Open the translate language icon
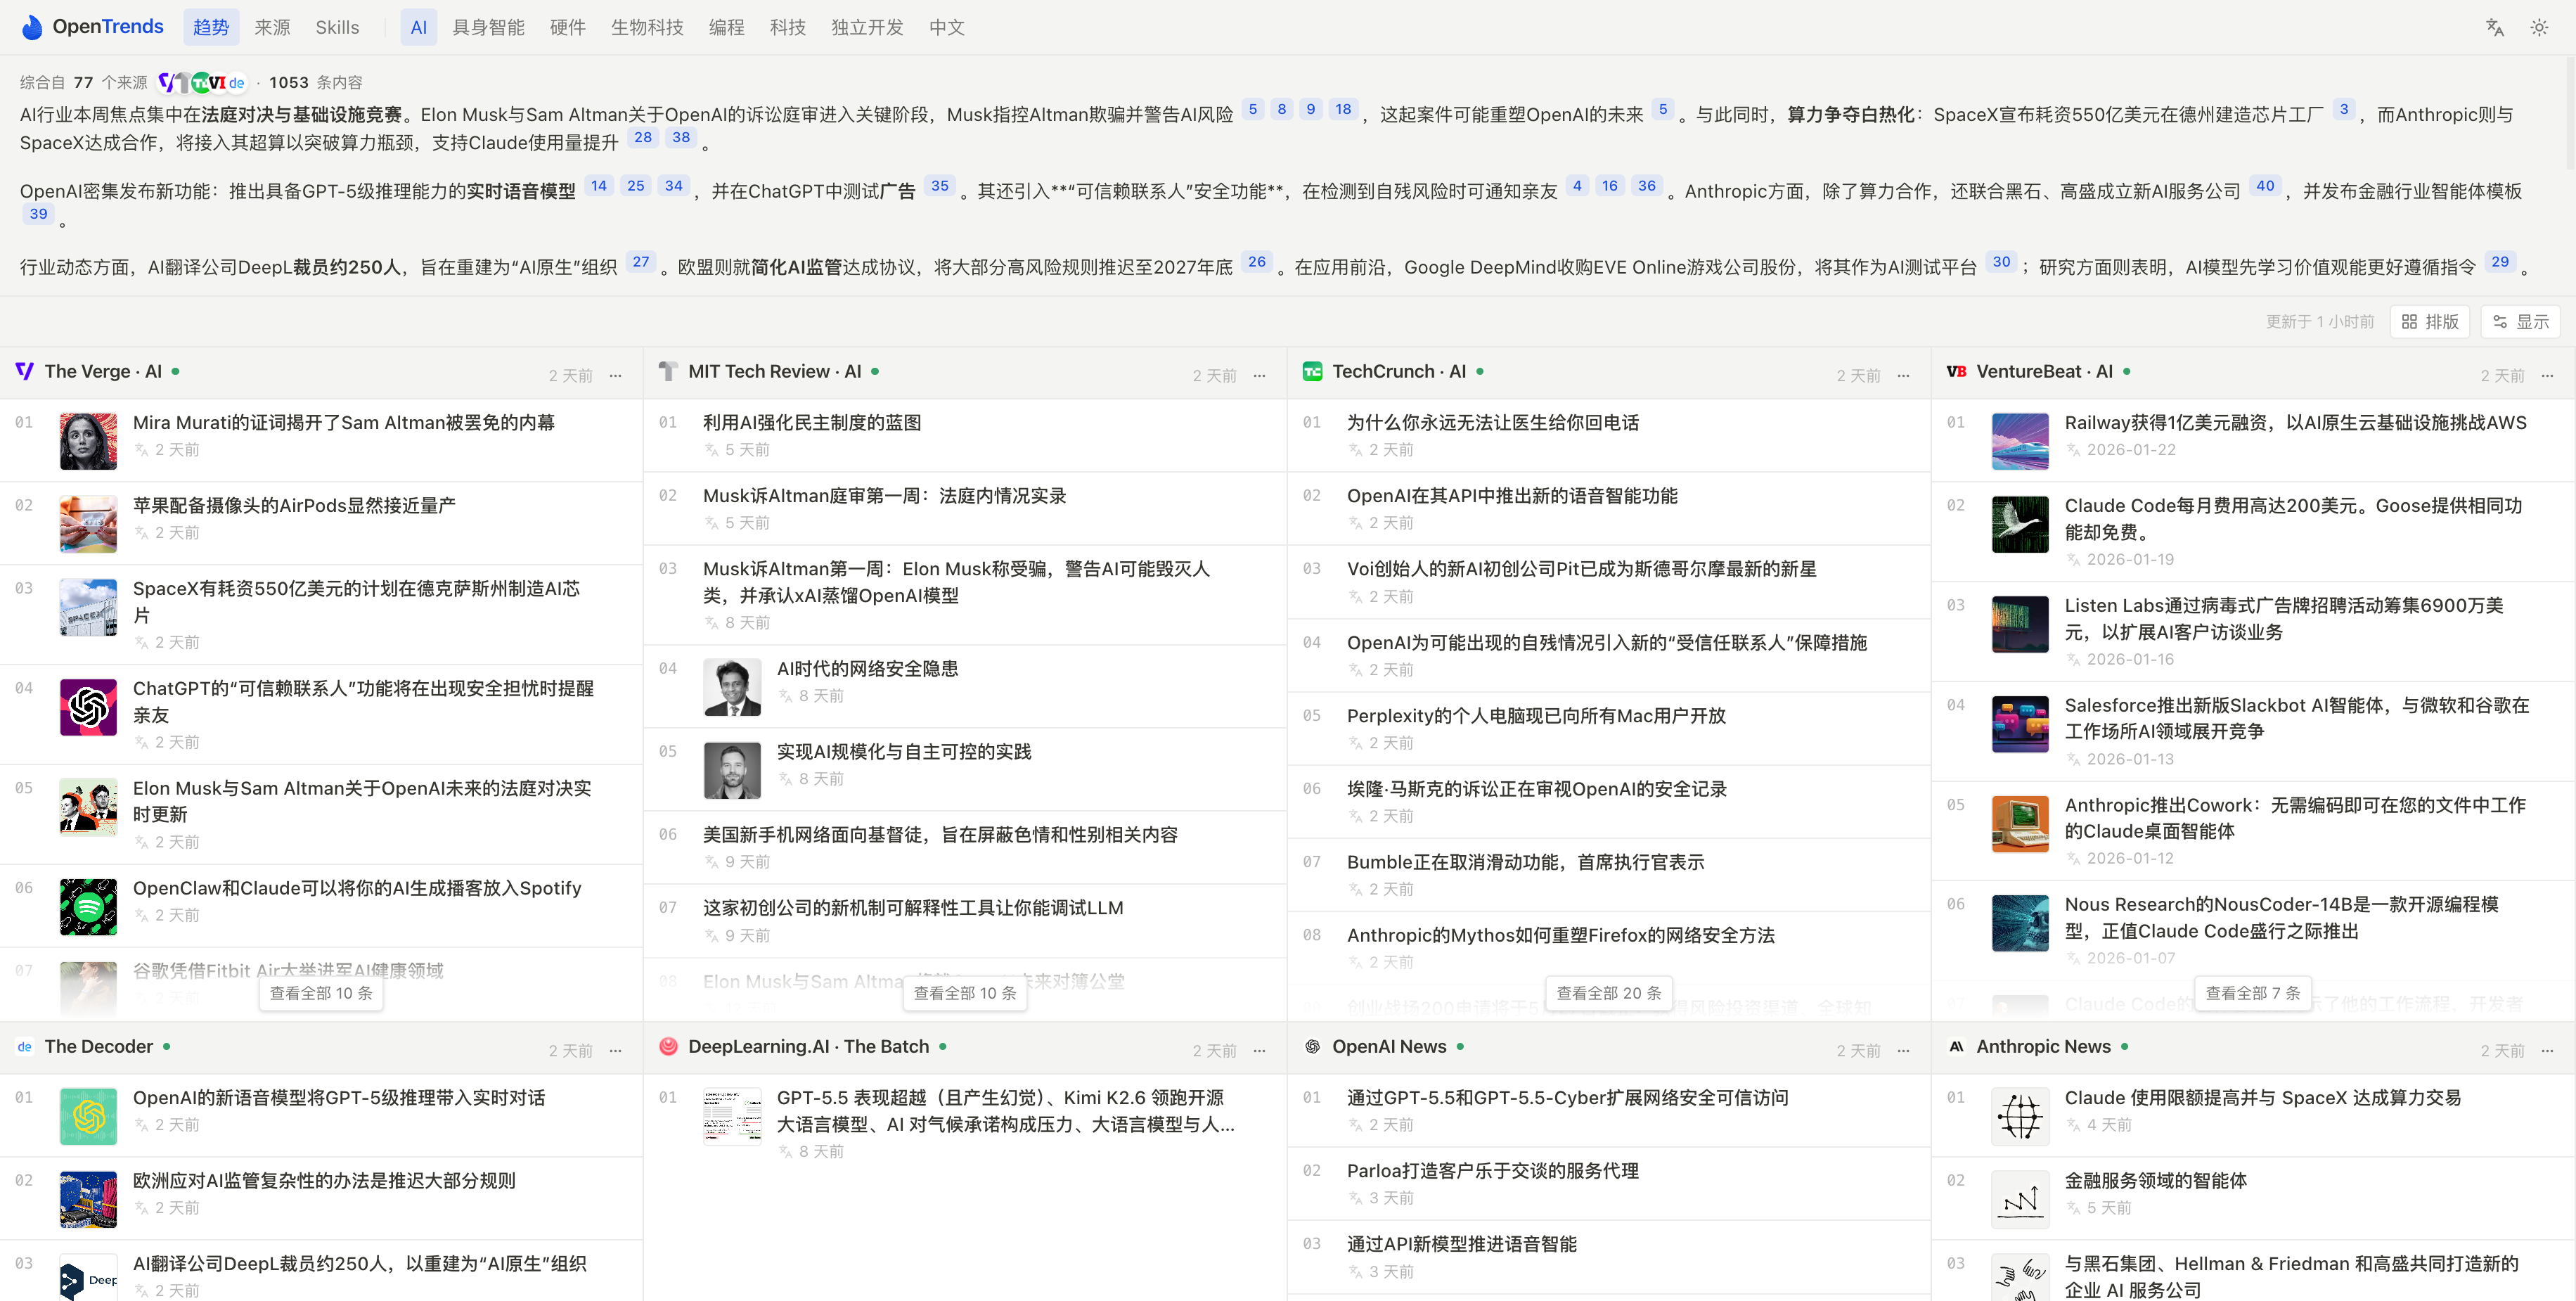Image resolution: width=2576 pixels, height=1301 pixels. (x=2494, y=27)
